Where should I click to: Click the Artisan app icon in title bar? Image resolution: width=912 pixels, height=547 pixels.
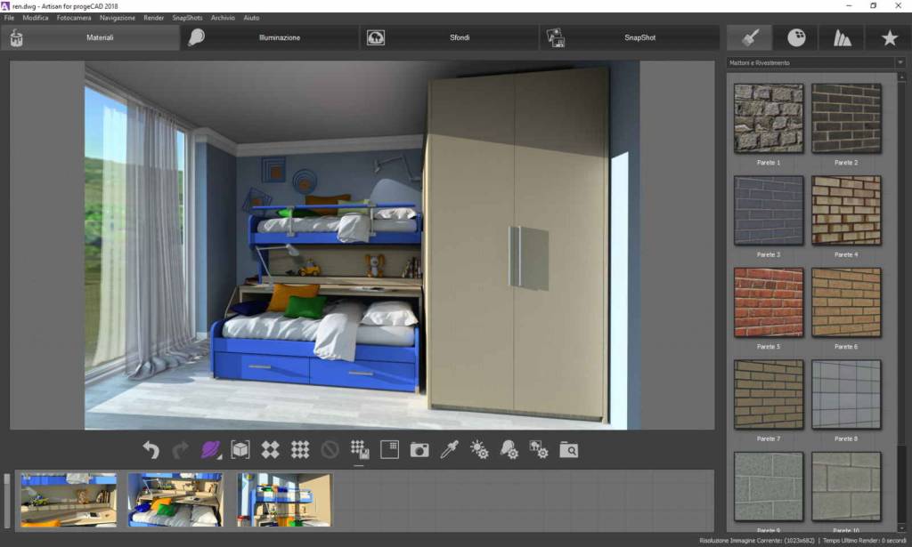point(5,6)
